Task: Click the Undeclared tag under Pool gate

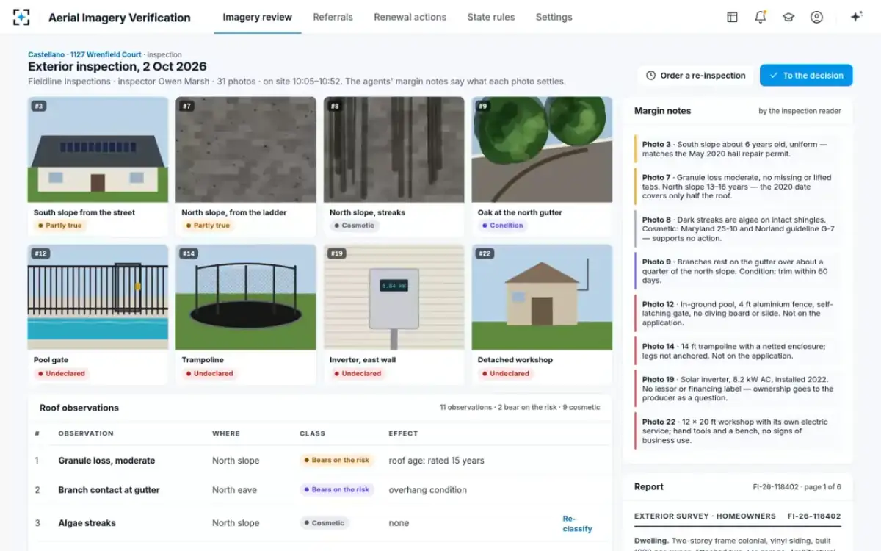Action: [61, 374]
